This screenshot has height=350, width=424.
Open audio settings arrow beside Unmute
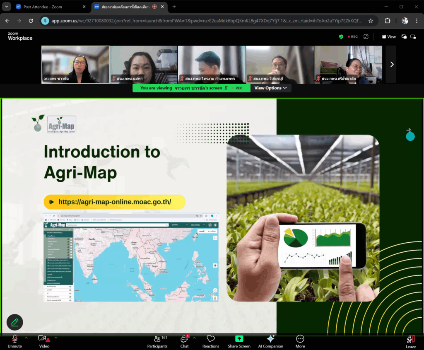(26, 338)
